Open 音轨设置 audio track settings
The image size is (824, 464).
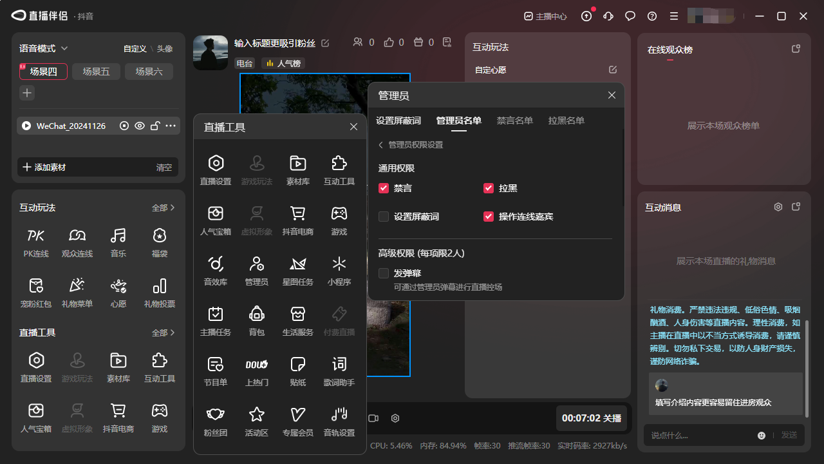point(339,421)
